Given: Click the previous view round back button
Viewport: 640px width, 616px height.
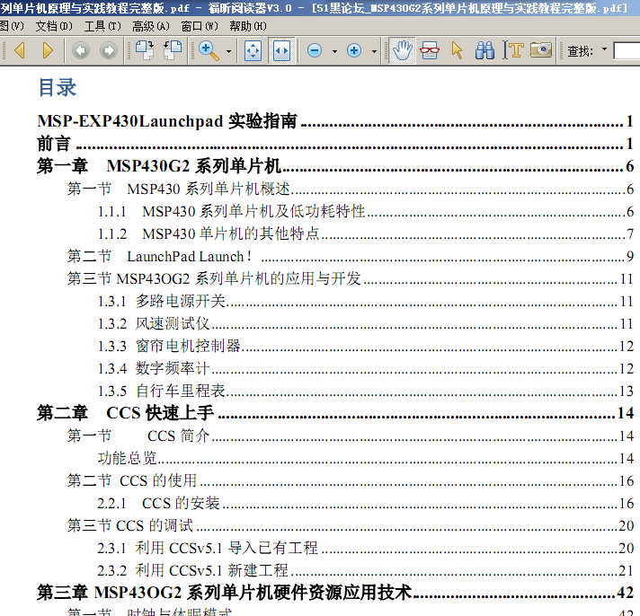Looking at the screenshot, I should click(x=81, y=50).
